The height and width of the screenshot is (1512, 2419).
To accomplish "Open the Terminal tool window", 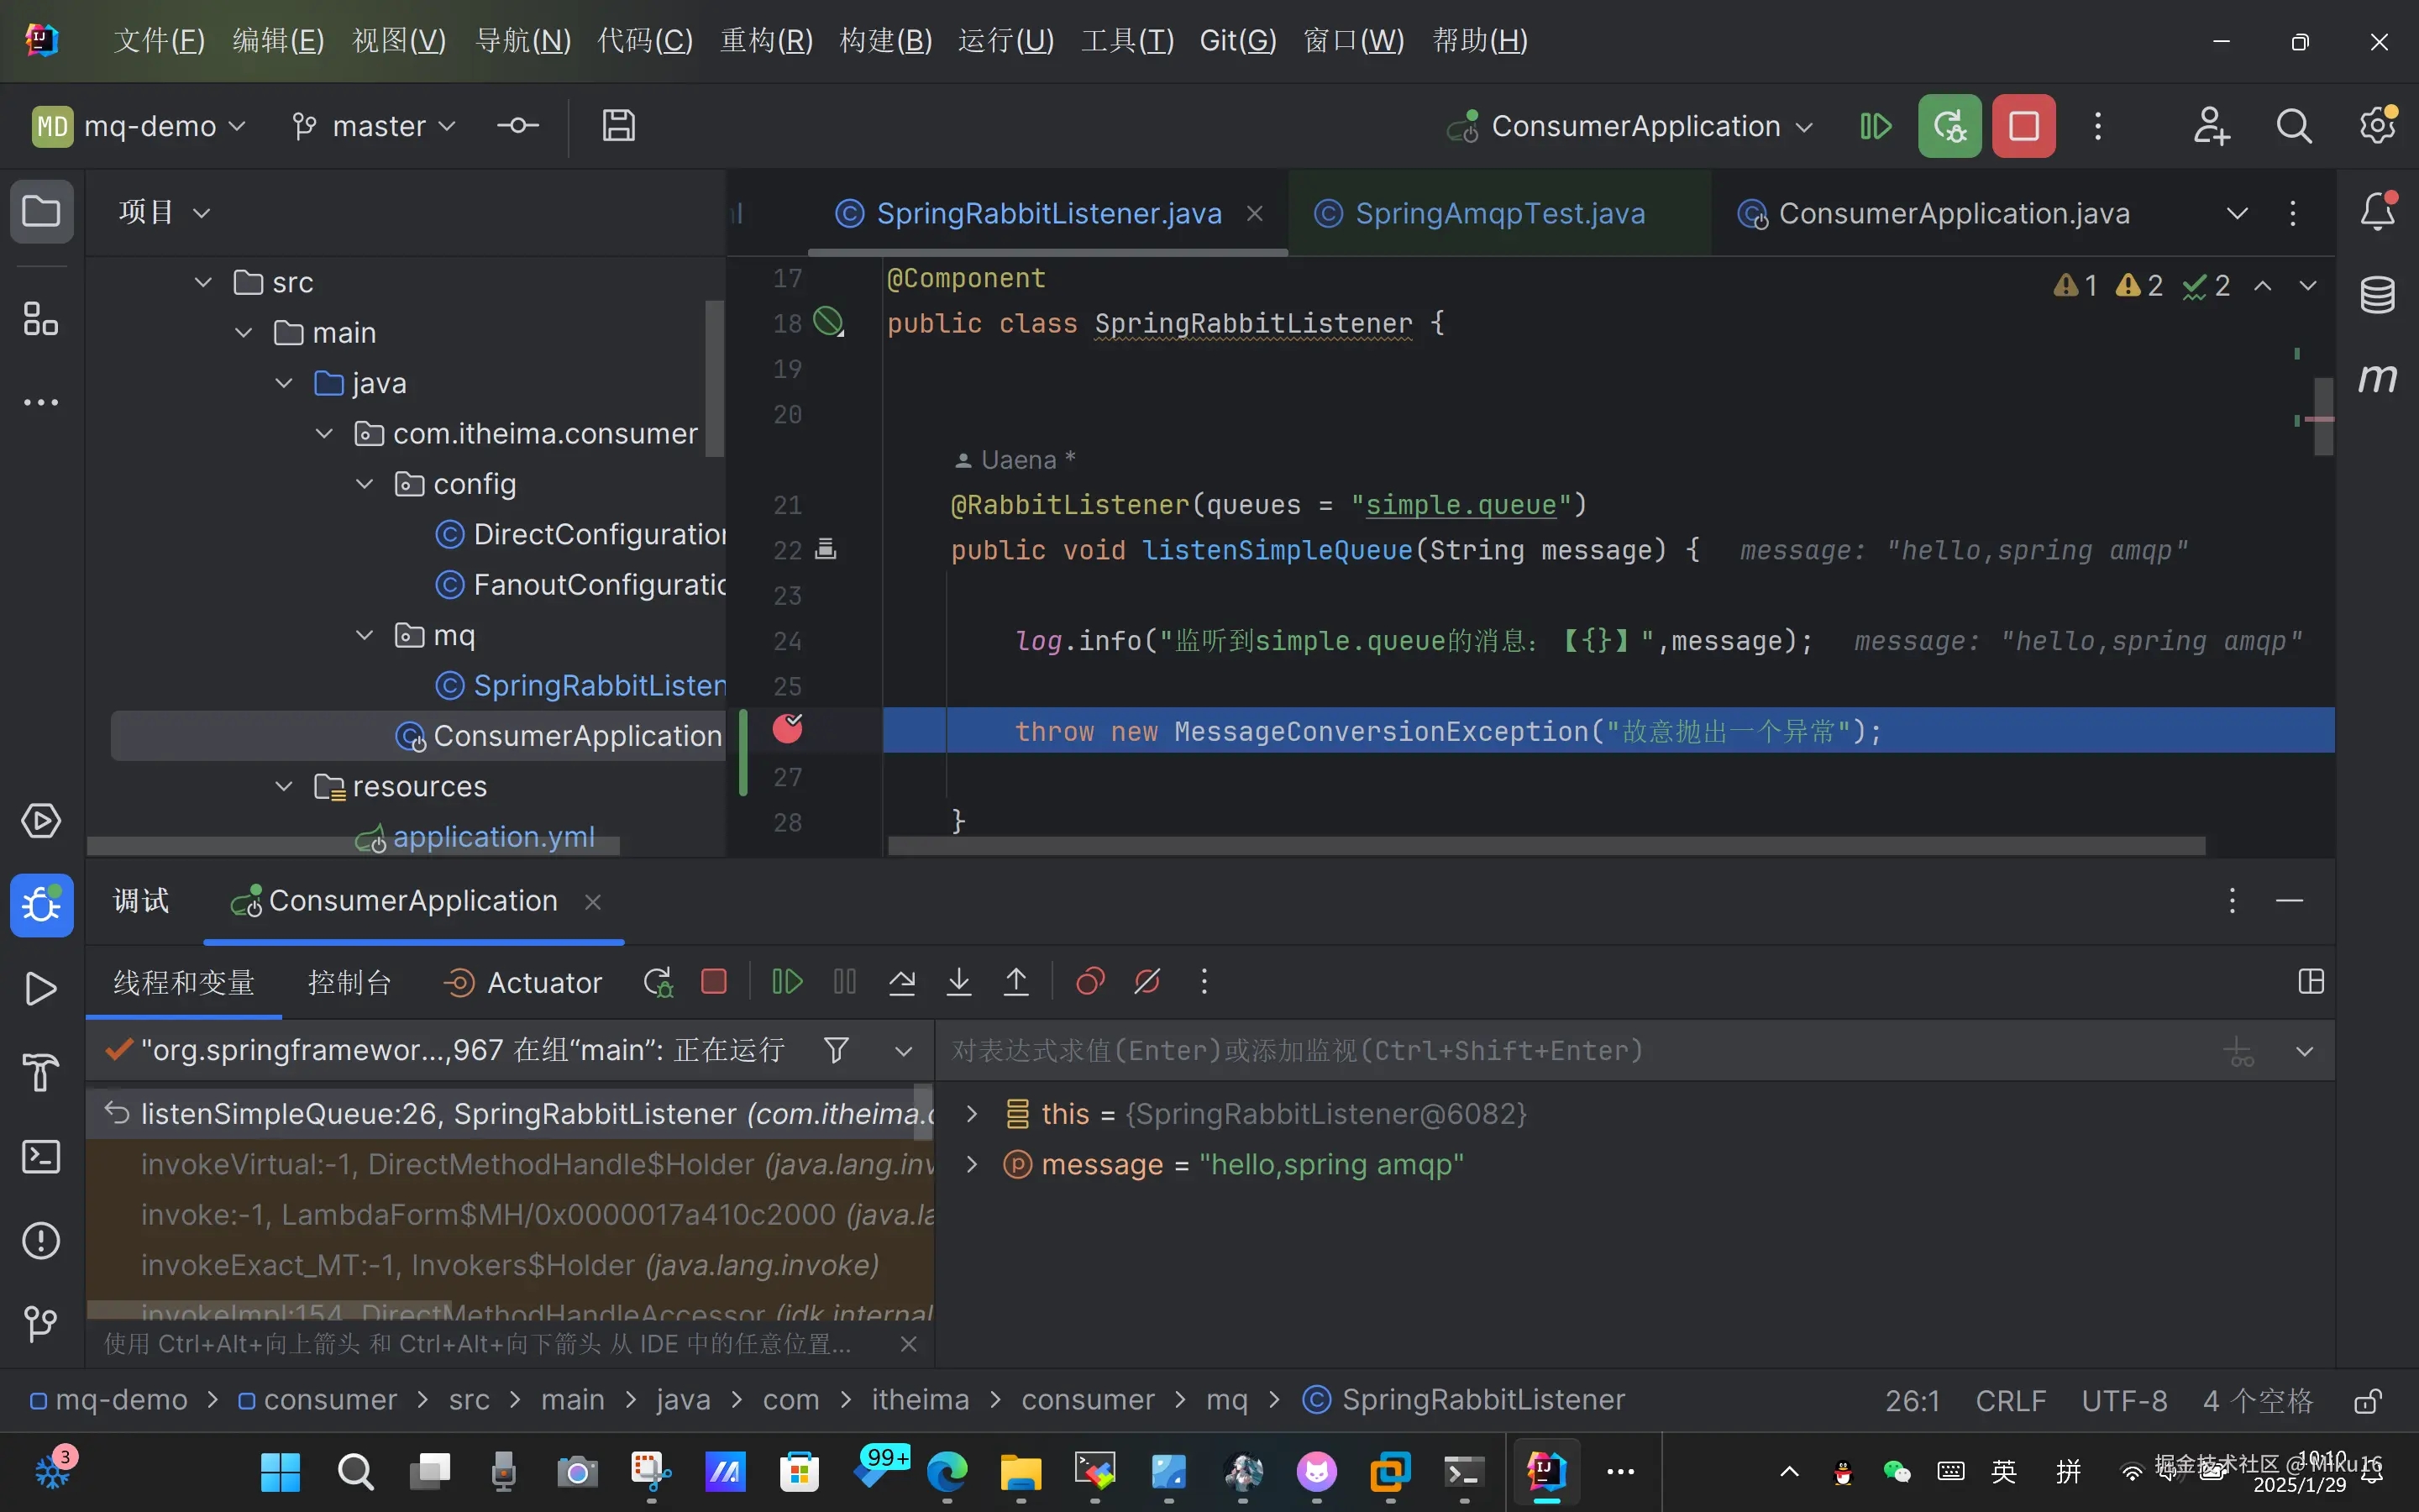I will [41, 1157].
